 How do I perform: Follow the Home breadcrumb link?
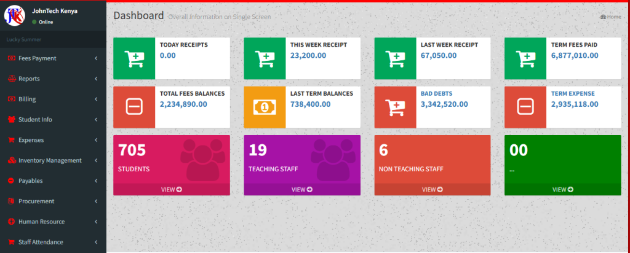point(613,17)
